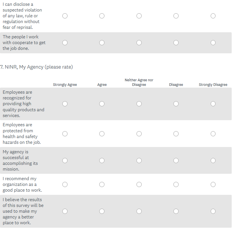The image size is (234, 232).
Task: Pick Neither Agree nor Disagree for safety hazards
Action: (139, 134)
